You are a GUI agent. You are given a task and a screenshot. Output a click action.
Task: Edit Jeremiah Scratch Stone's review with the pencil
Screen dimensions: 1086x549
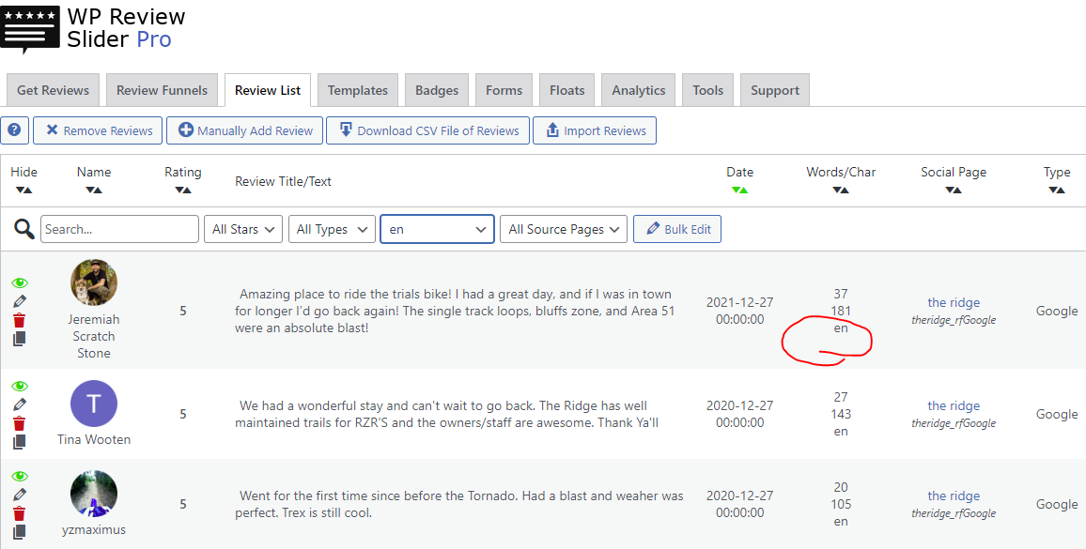[20, 301]
